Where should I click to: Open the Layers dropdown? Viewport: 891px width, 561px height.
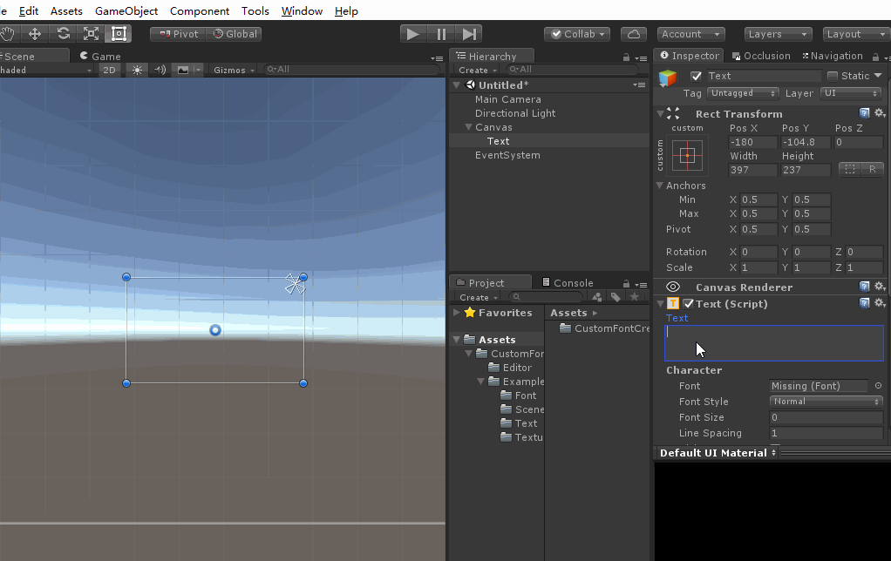click(x=778, y=34)
